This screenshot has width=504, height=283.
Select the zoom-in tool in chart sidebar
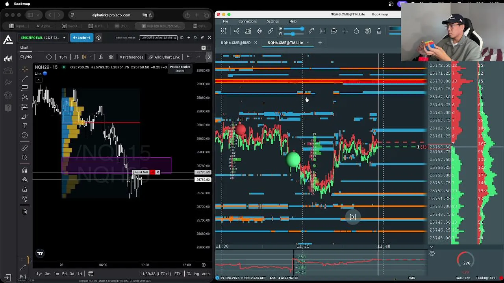(x=25, y=157)
